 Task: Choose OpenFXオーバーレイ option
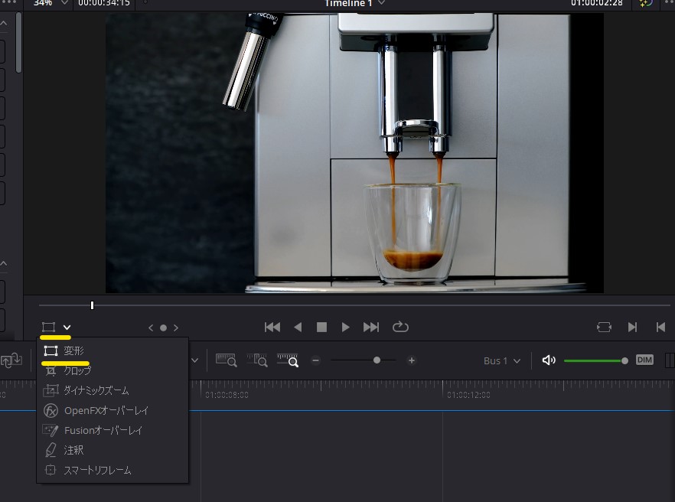pyautogui.click(x=106, y=410)
